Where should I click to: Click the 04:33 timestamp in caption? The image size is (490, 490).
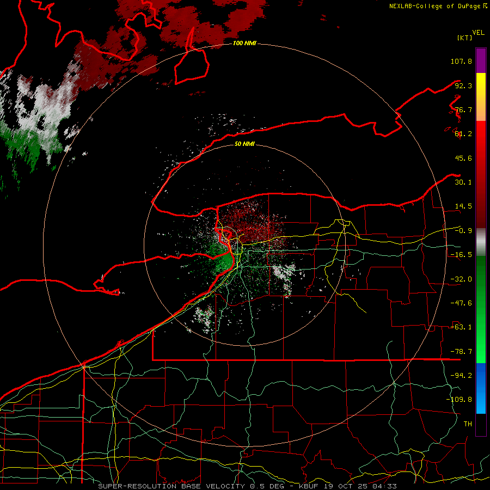tap(384, 486)
